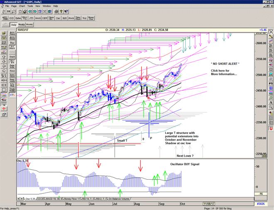Switch to Weekly timeframe
Viewport: 274px width, 210px height.
point(21,25)
